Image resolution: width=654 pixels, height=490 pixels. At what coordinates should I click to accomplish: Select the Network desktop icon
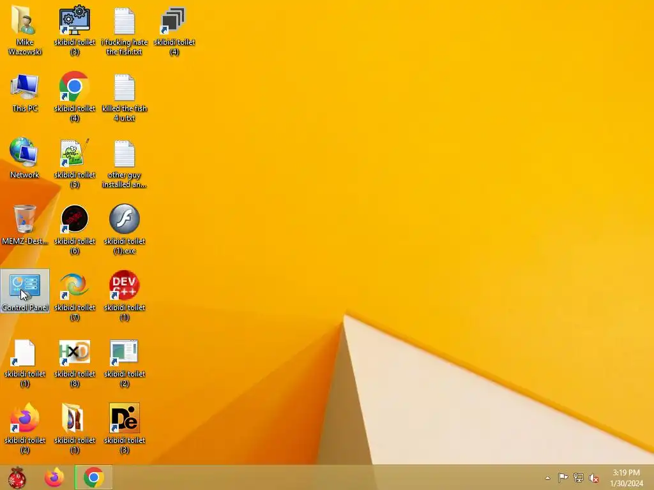25,158
